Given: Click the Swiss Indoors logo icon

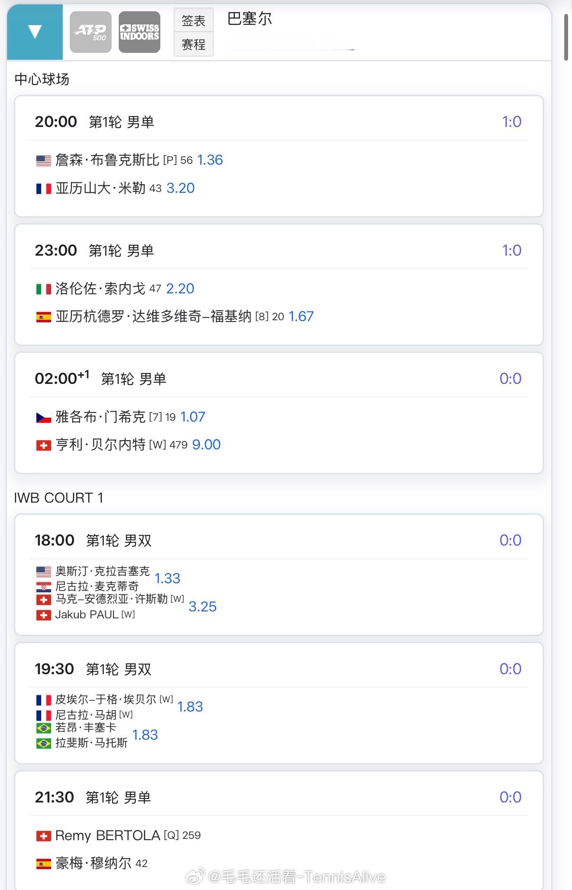Looking at the screenshot, I should pyautogui.click(x=140, y=32).
